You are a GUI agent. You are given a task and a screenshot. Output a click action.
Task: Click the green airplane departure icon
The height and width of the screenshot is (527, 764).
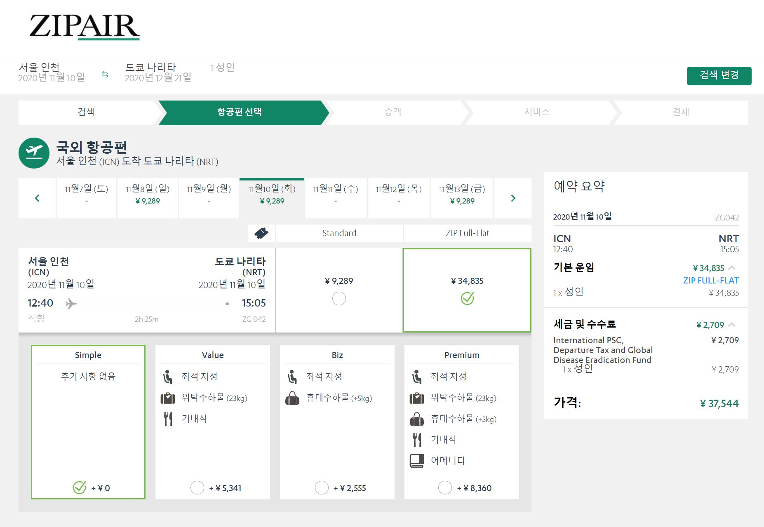(x=34, y=153)
